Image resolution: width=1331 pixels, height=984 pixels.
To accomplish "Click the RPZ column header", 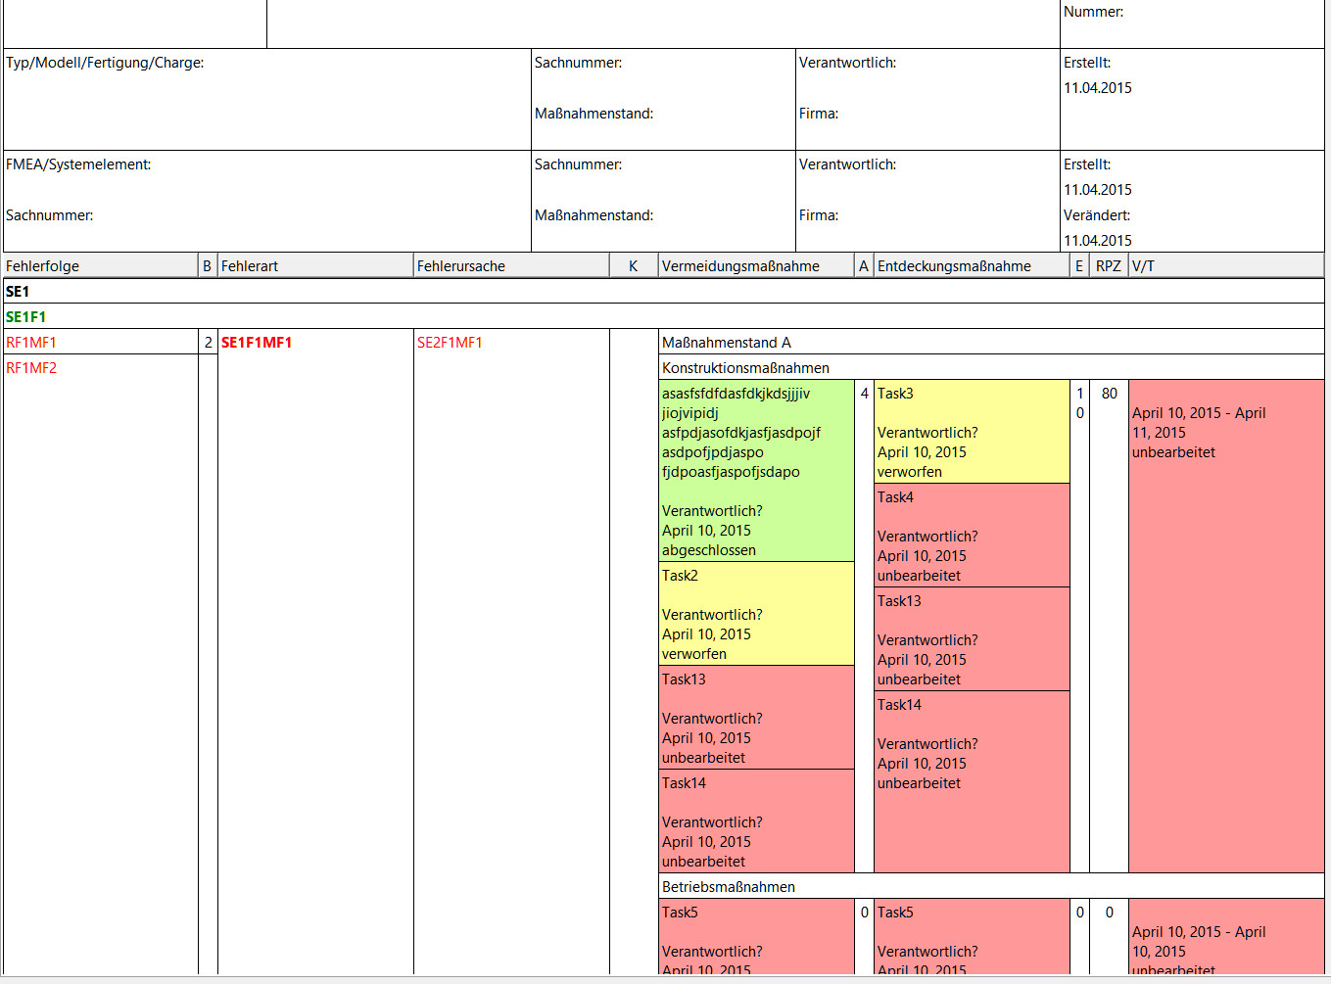I will tap(1109, 266).
